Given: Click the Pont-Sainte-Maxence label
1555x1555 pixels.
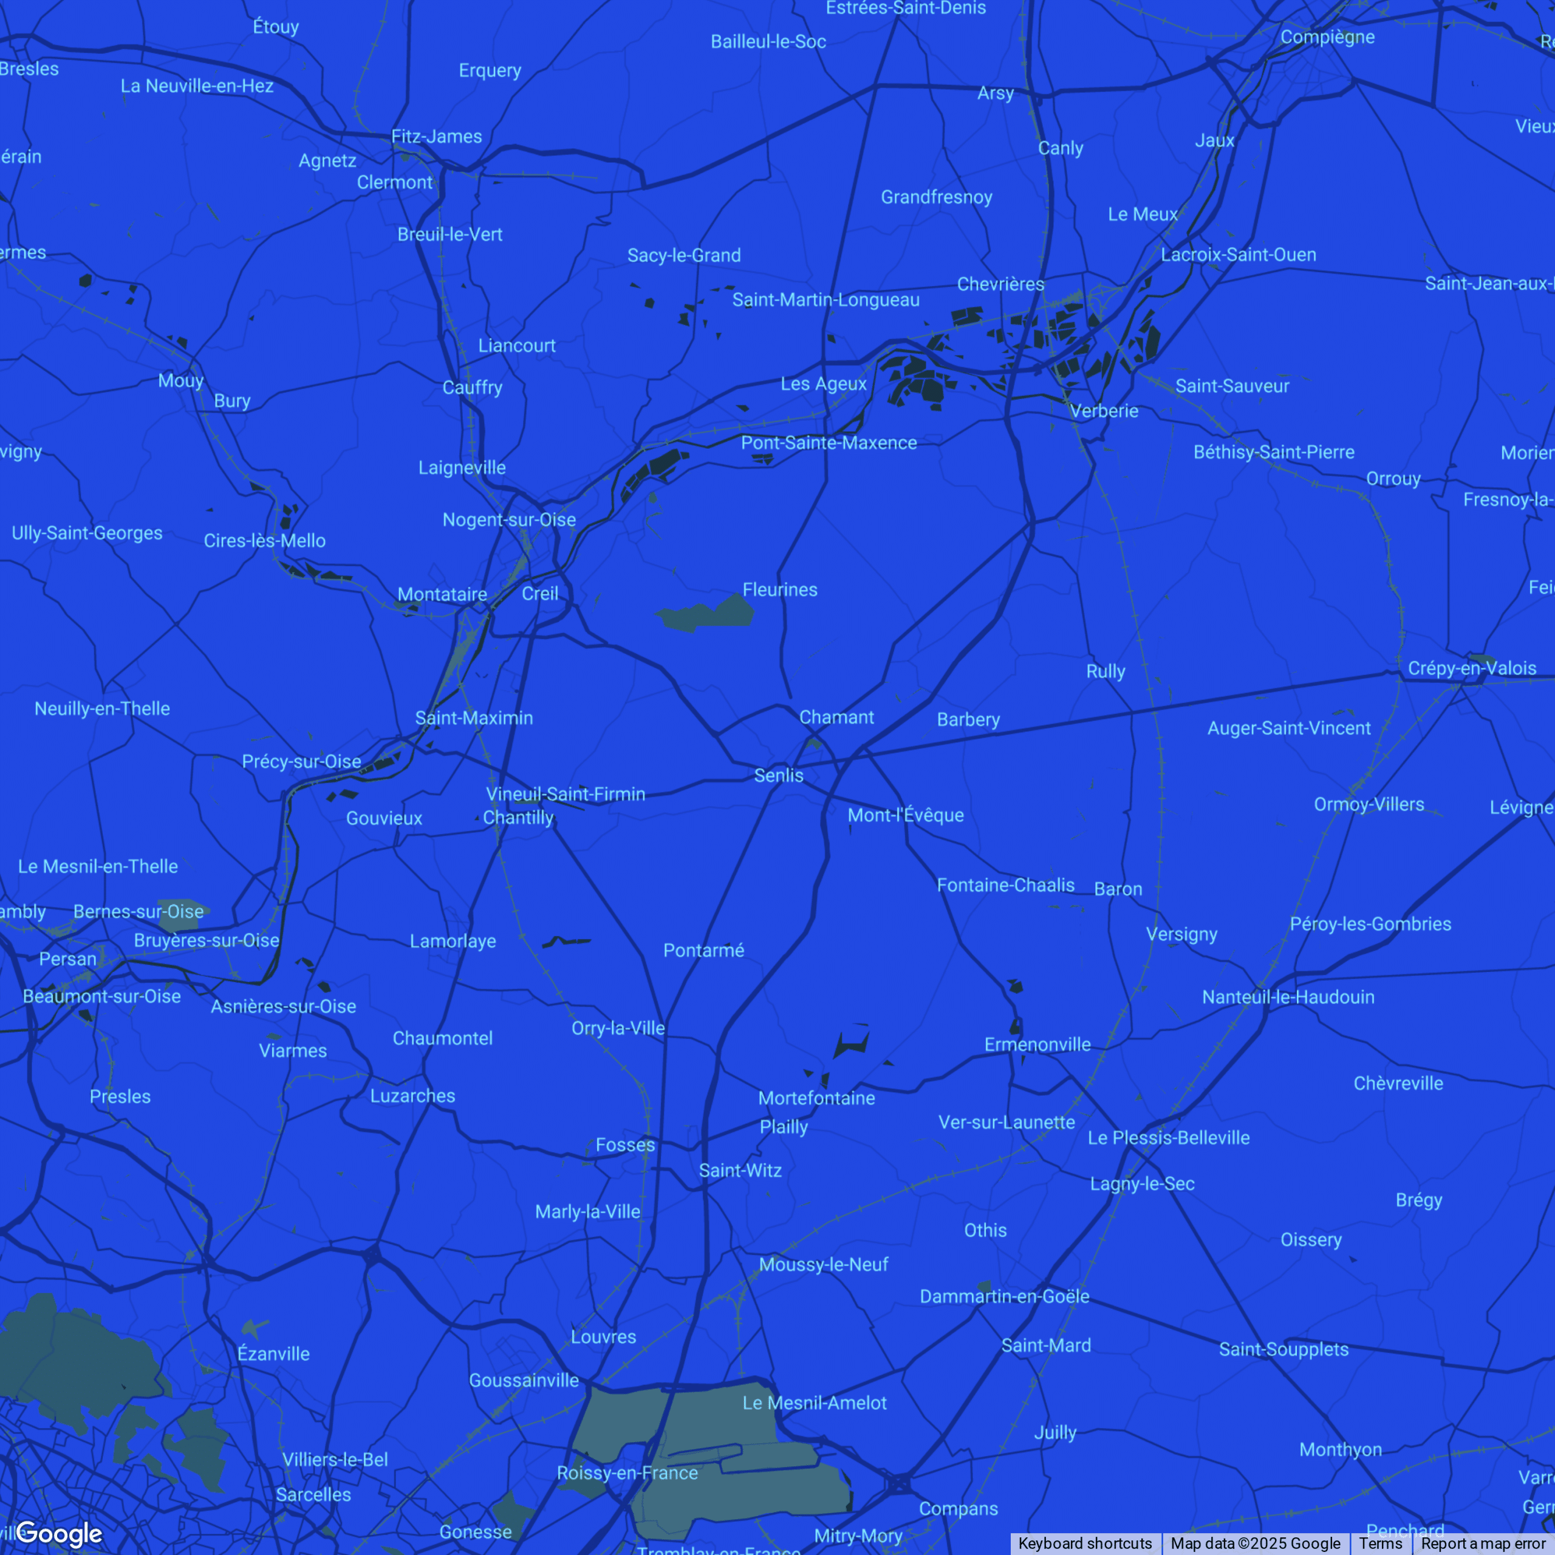Looking at the screenshot, I should pyautogui.click(x=828, y=443).
